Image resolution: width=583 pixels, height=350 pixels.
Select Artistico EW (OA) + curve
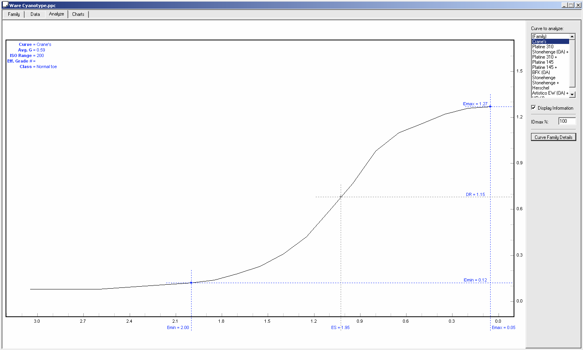click(550, 93)
